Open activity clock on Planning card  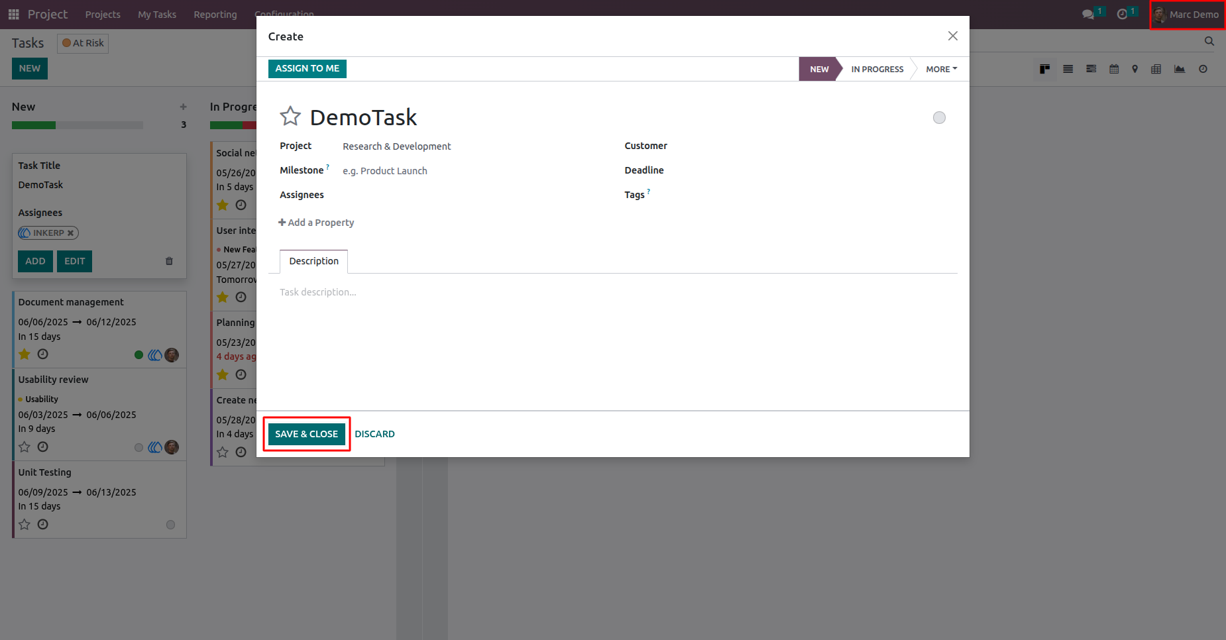pyautogui.click(x=241, y=375)
